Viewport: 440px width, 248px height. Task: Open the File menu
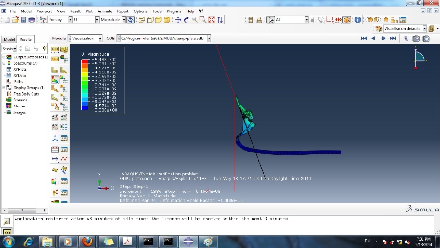12,11
